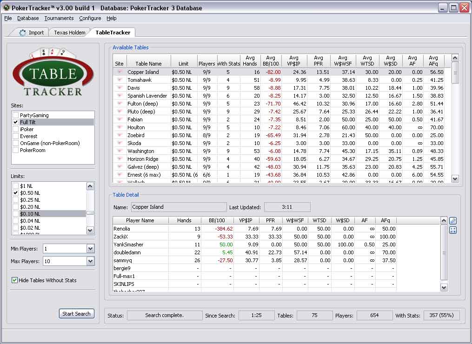Click the site icon in the Spanish Lavender row

(x=120, y=96)
